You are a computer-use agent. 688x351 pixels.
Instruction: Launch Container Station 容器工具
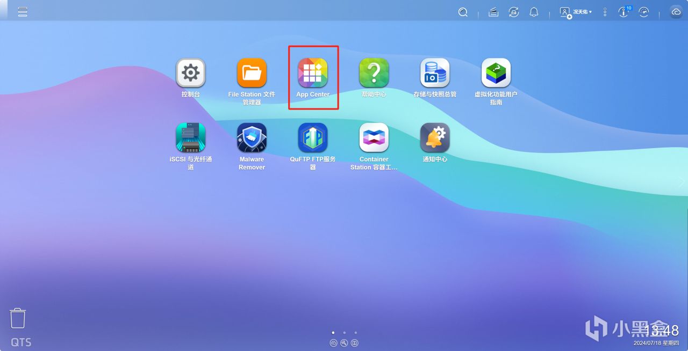(x=374, y=137)
